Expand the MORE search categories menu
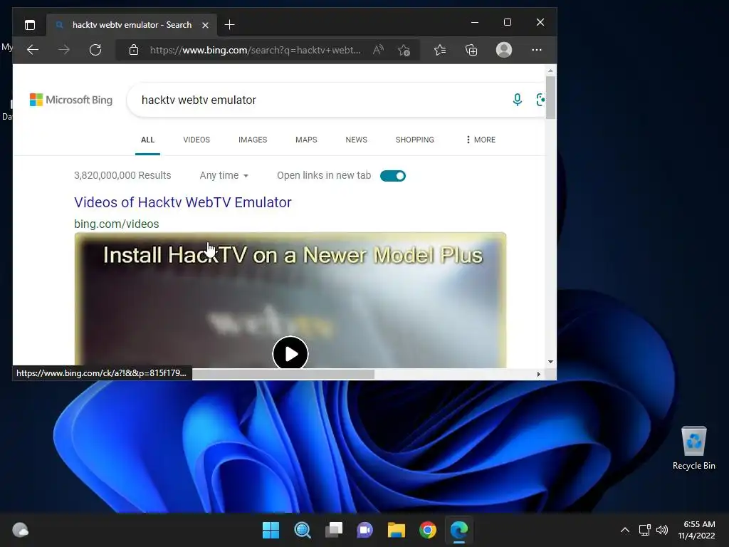The image size is (729, 547). tap(481, 140)
